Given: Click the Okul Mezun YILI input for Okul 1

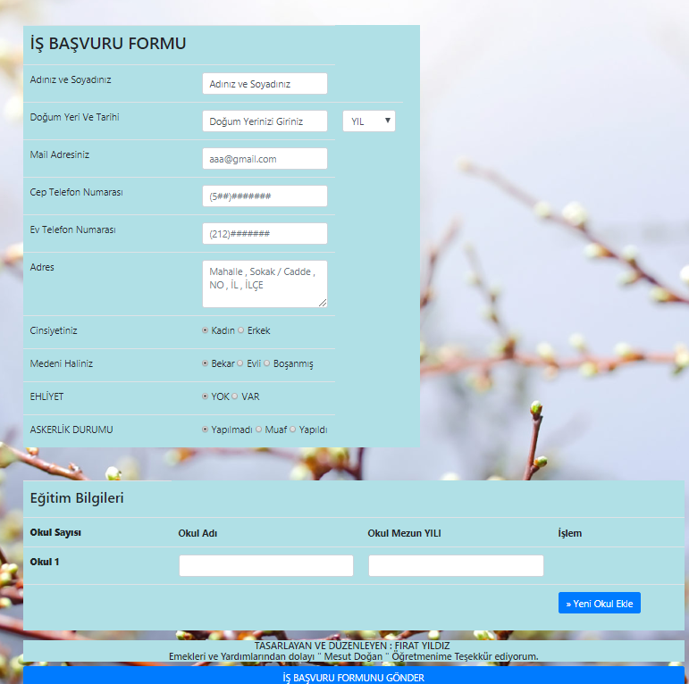Looking at the screenshot, I should [x=456, y=565].
